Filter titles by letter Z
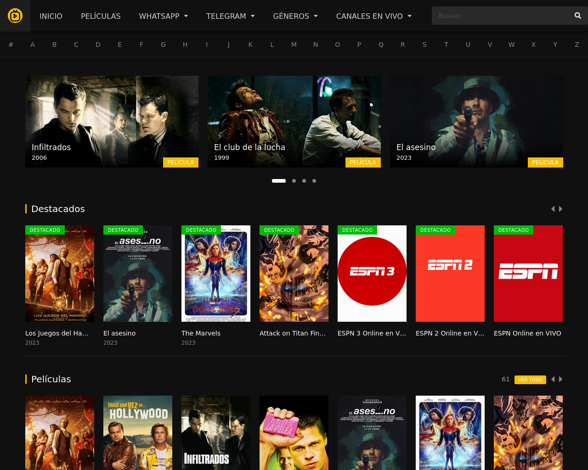This screenshot has height=470, width=588. tap(577, 45)
